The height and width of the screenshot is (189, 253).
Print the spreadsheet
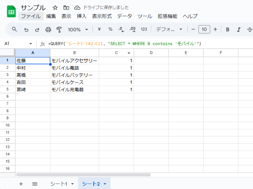click(x=48, y=30)
